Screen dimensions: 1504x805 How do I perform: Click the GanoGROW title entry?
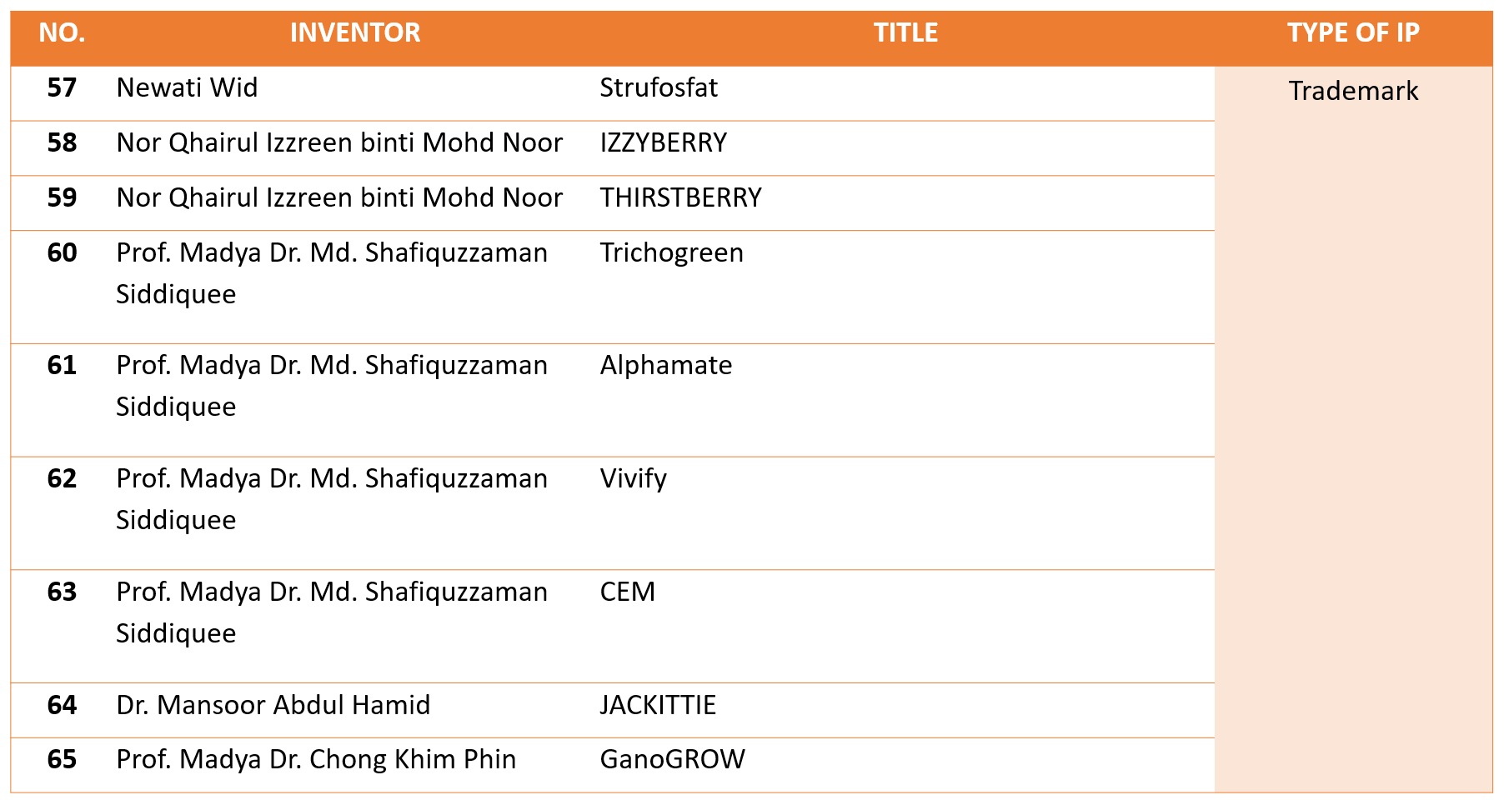pos(672,759)
